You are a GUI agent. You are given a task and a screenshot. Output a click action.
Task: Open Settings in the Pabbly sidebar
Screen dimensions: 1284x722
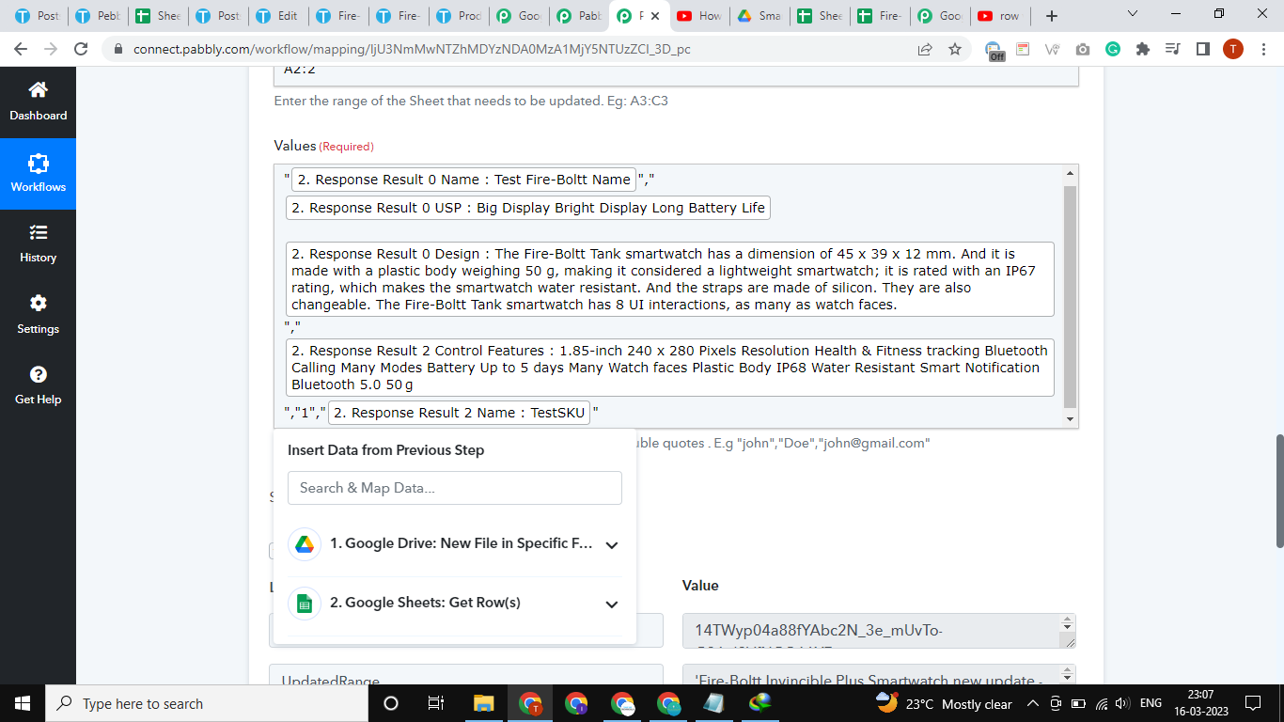[38, 315]
